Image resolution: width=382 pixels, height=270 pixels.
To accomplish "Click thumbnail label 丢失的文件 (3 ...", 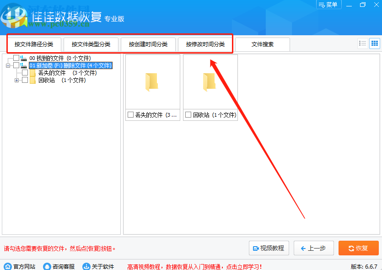I will pos(156,115).
